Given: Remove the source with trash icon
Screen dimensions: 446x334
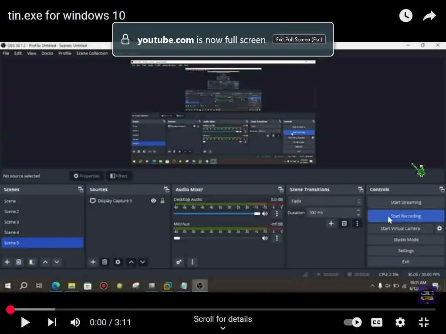Looking at the screenshot, I should click(105, 262).
